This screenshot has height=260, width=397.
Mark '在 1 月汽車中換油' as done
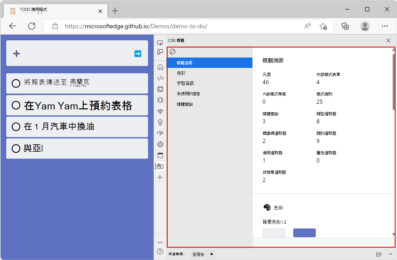coord(16,127)
